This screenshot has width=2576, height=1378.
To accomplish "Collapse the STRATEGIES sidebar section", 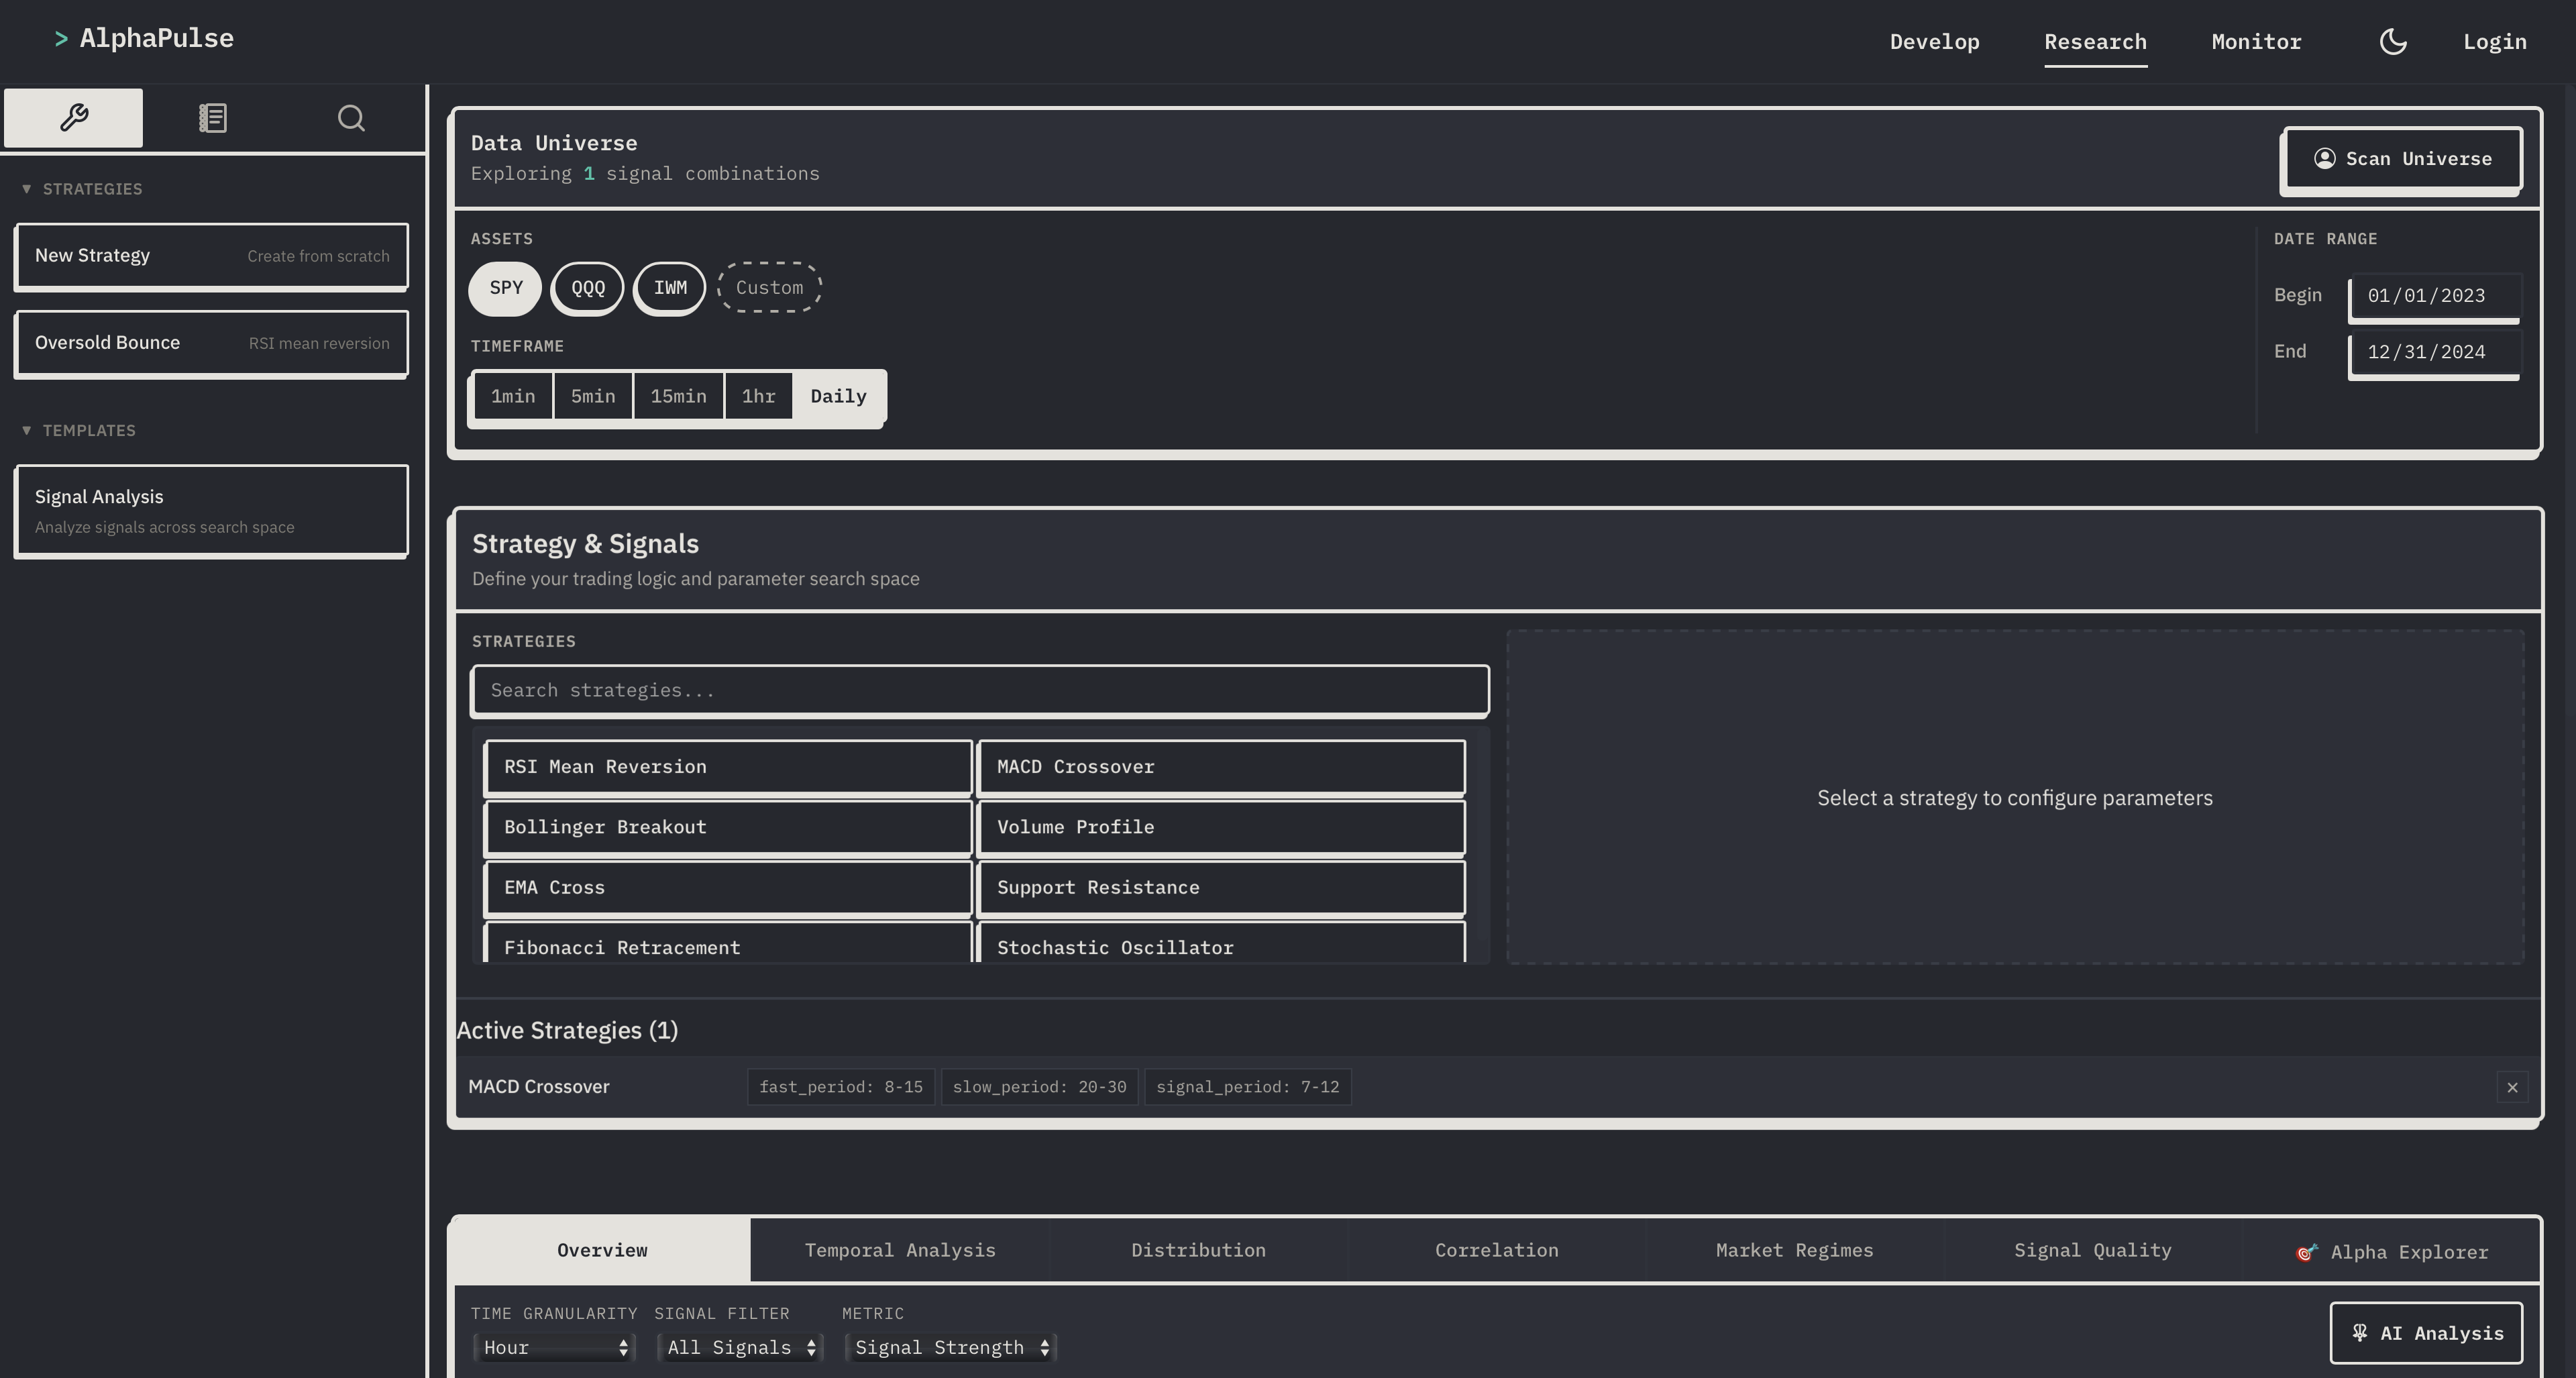I will point(82,189).
